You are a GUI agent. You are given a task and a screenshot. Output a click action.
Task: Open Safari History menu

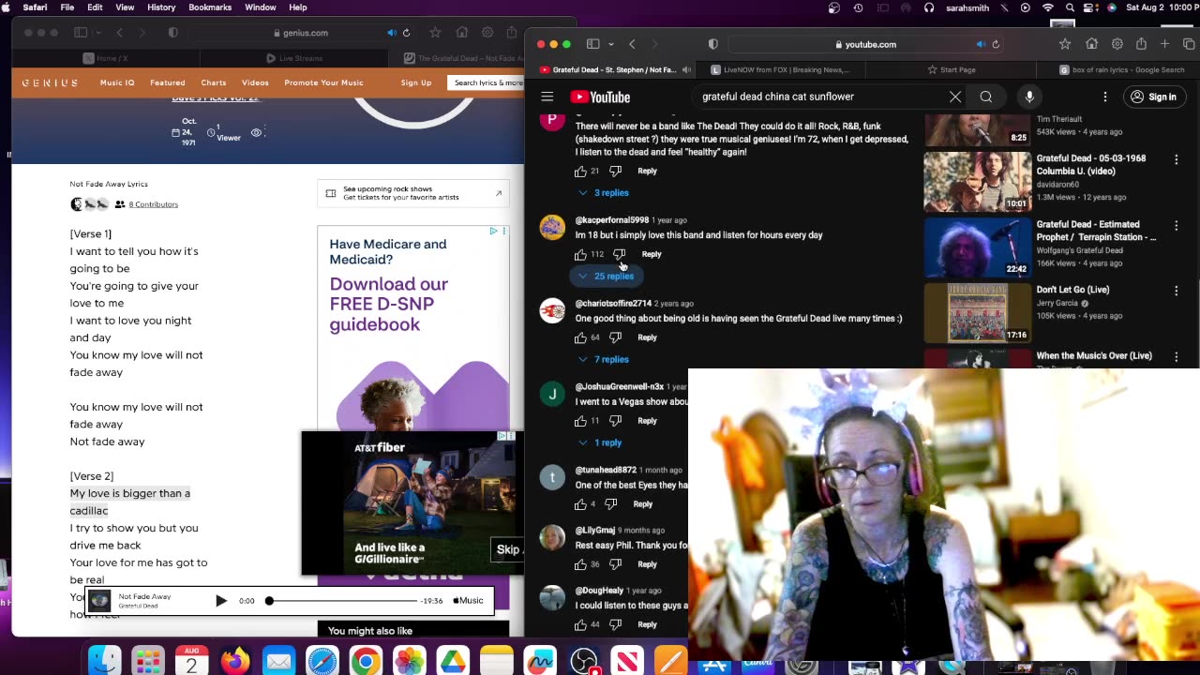pyautogui.click(x=161, y=7)
